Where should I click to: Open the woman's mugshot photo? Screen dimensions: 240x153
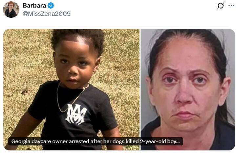(188, 89)
